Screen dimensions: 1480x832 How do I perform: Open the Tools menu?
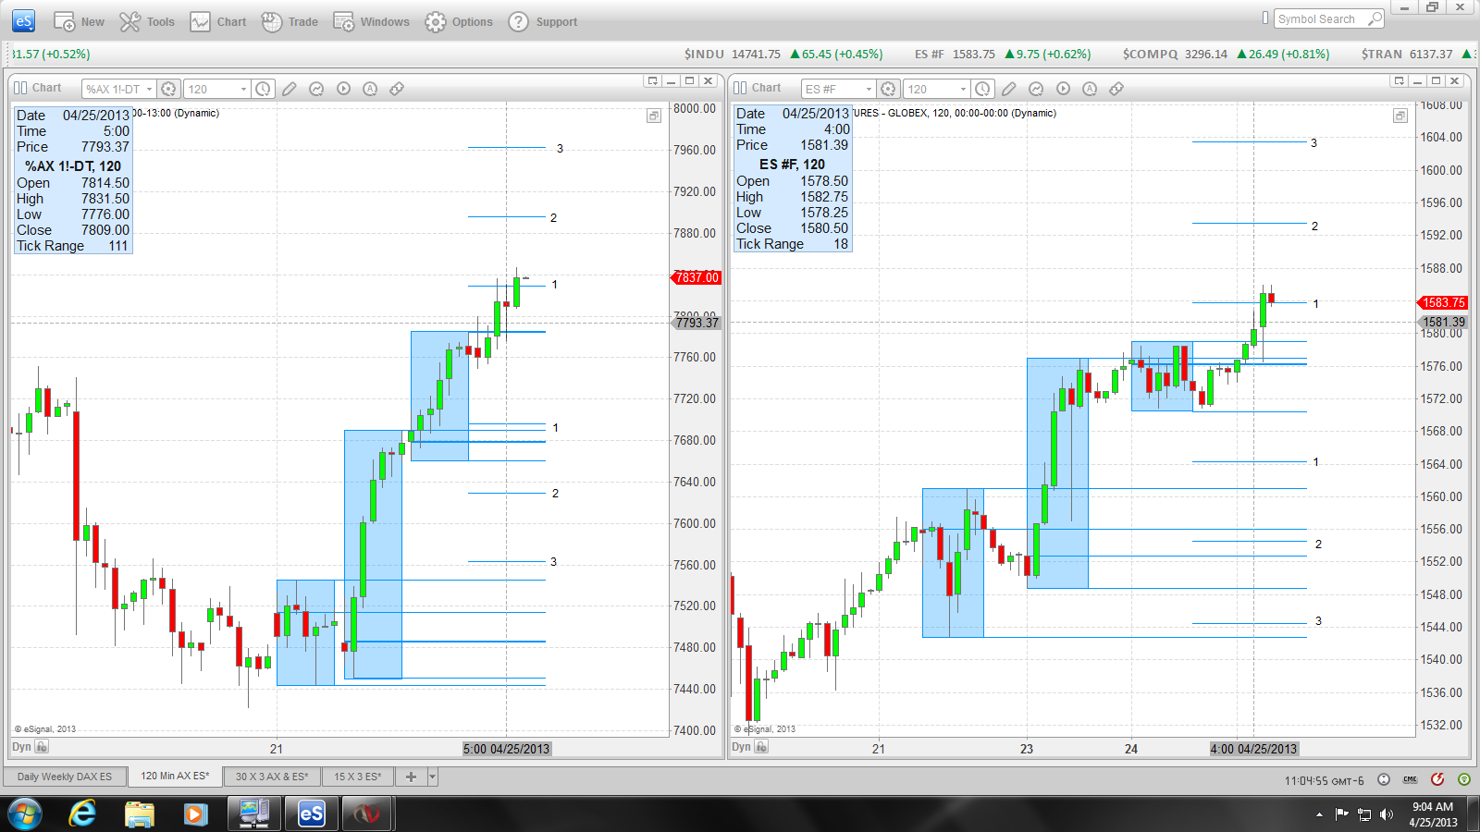point(147,21)
